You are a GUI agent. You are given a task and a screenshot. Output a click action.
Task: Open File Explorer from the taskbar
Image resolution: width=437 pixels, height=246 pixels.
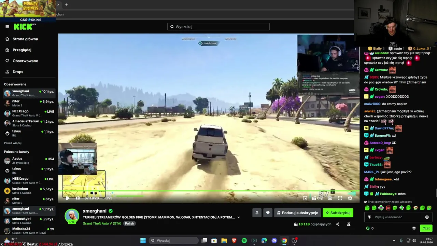[x=224, y=241]
